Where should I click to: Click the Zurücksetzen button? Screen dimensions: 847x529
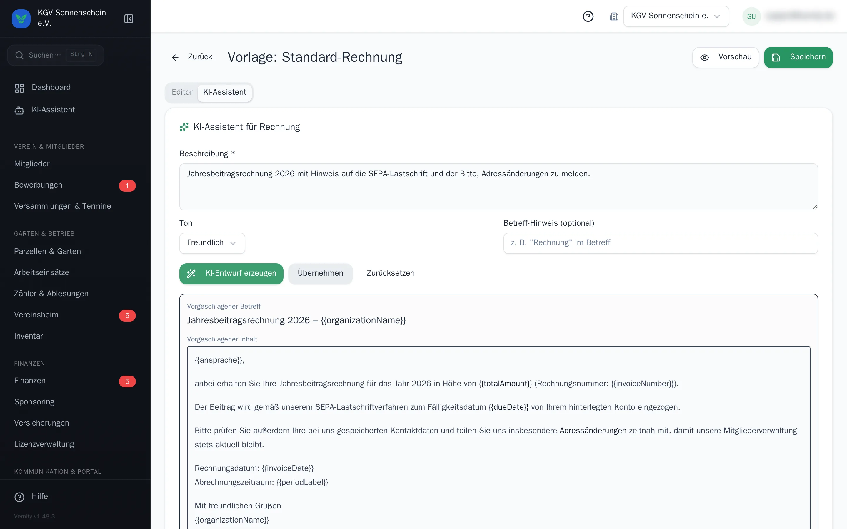point(390,274)
